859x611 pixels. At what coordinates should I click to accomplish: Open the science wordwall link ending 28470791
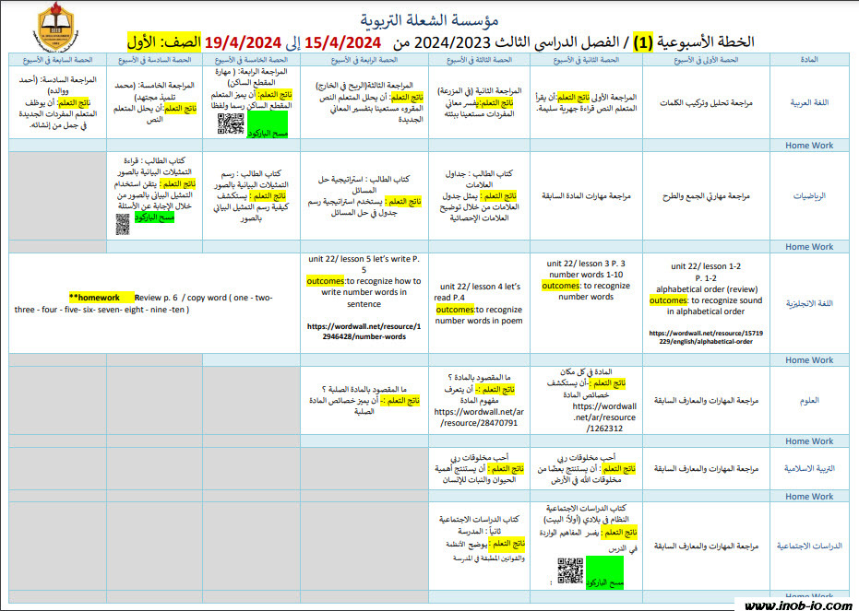475,417
